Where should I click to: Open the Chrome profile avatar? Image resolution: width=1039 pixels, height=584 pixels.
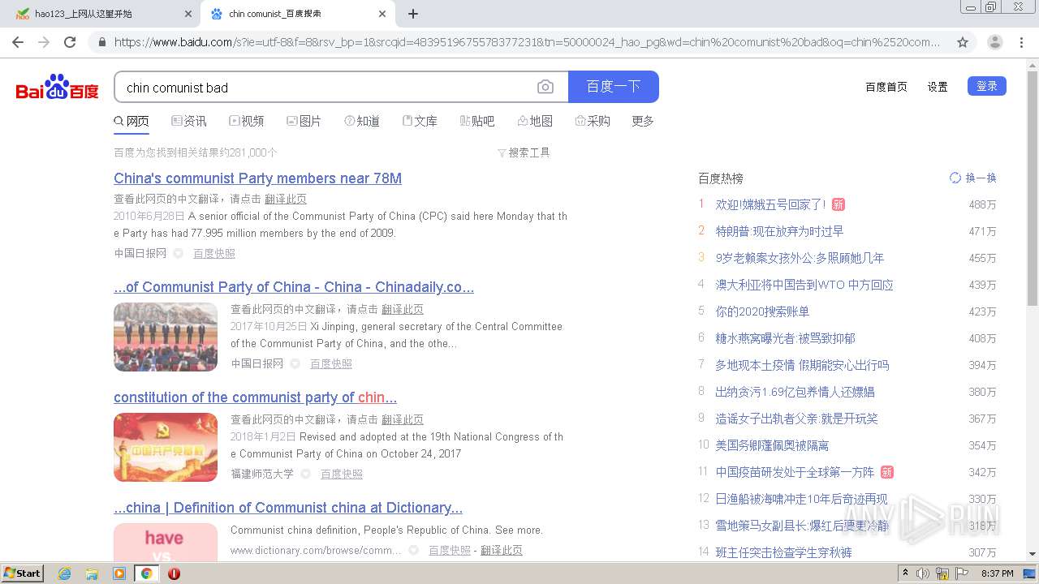(x=995, y=42)
